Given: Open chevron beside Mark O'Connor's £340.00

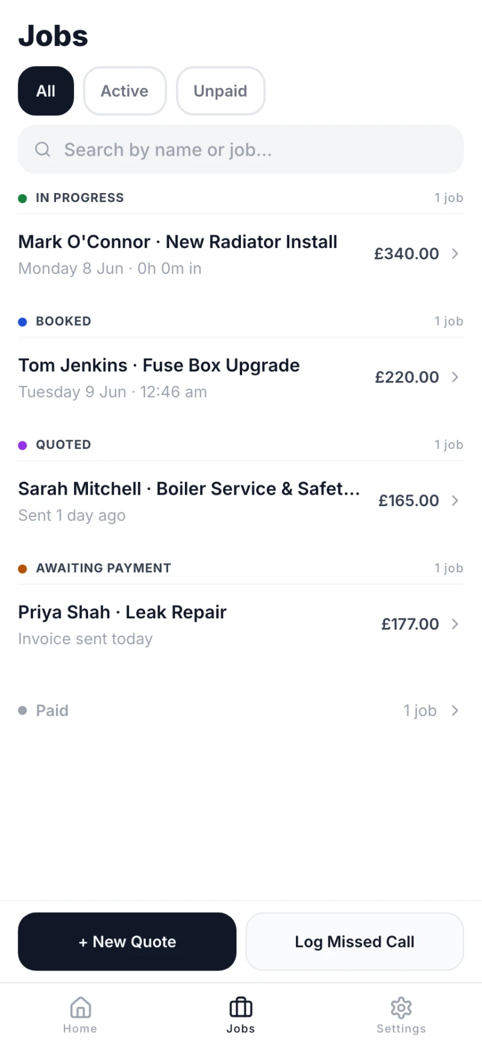Looking at the screenshot, I should pyautogui.click(x=455, y=254).
